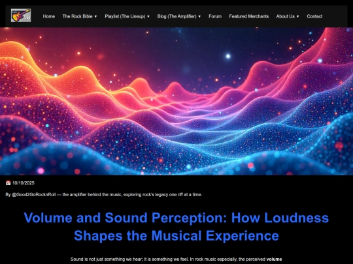Expand the About Us dropdown arrow

[298, 16]
